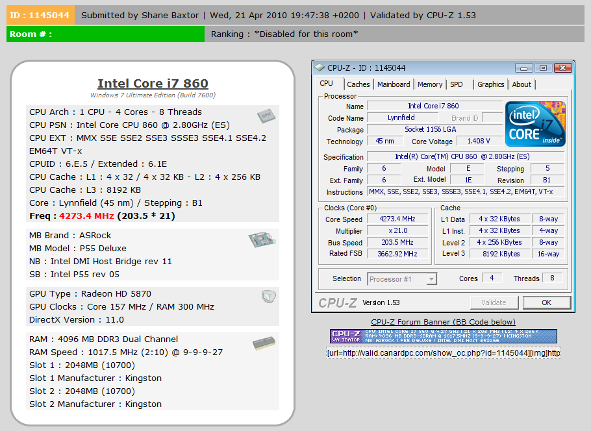Open the Memory tab
The image size is (591, 431).
click(x=430, y=84)
